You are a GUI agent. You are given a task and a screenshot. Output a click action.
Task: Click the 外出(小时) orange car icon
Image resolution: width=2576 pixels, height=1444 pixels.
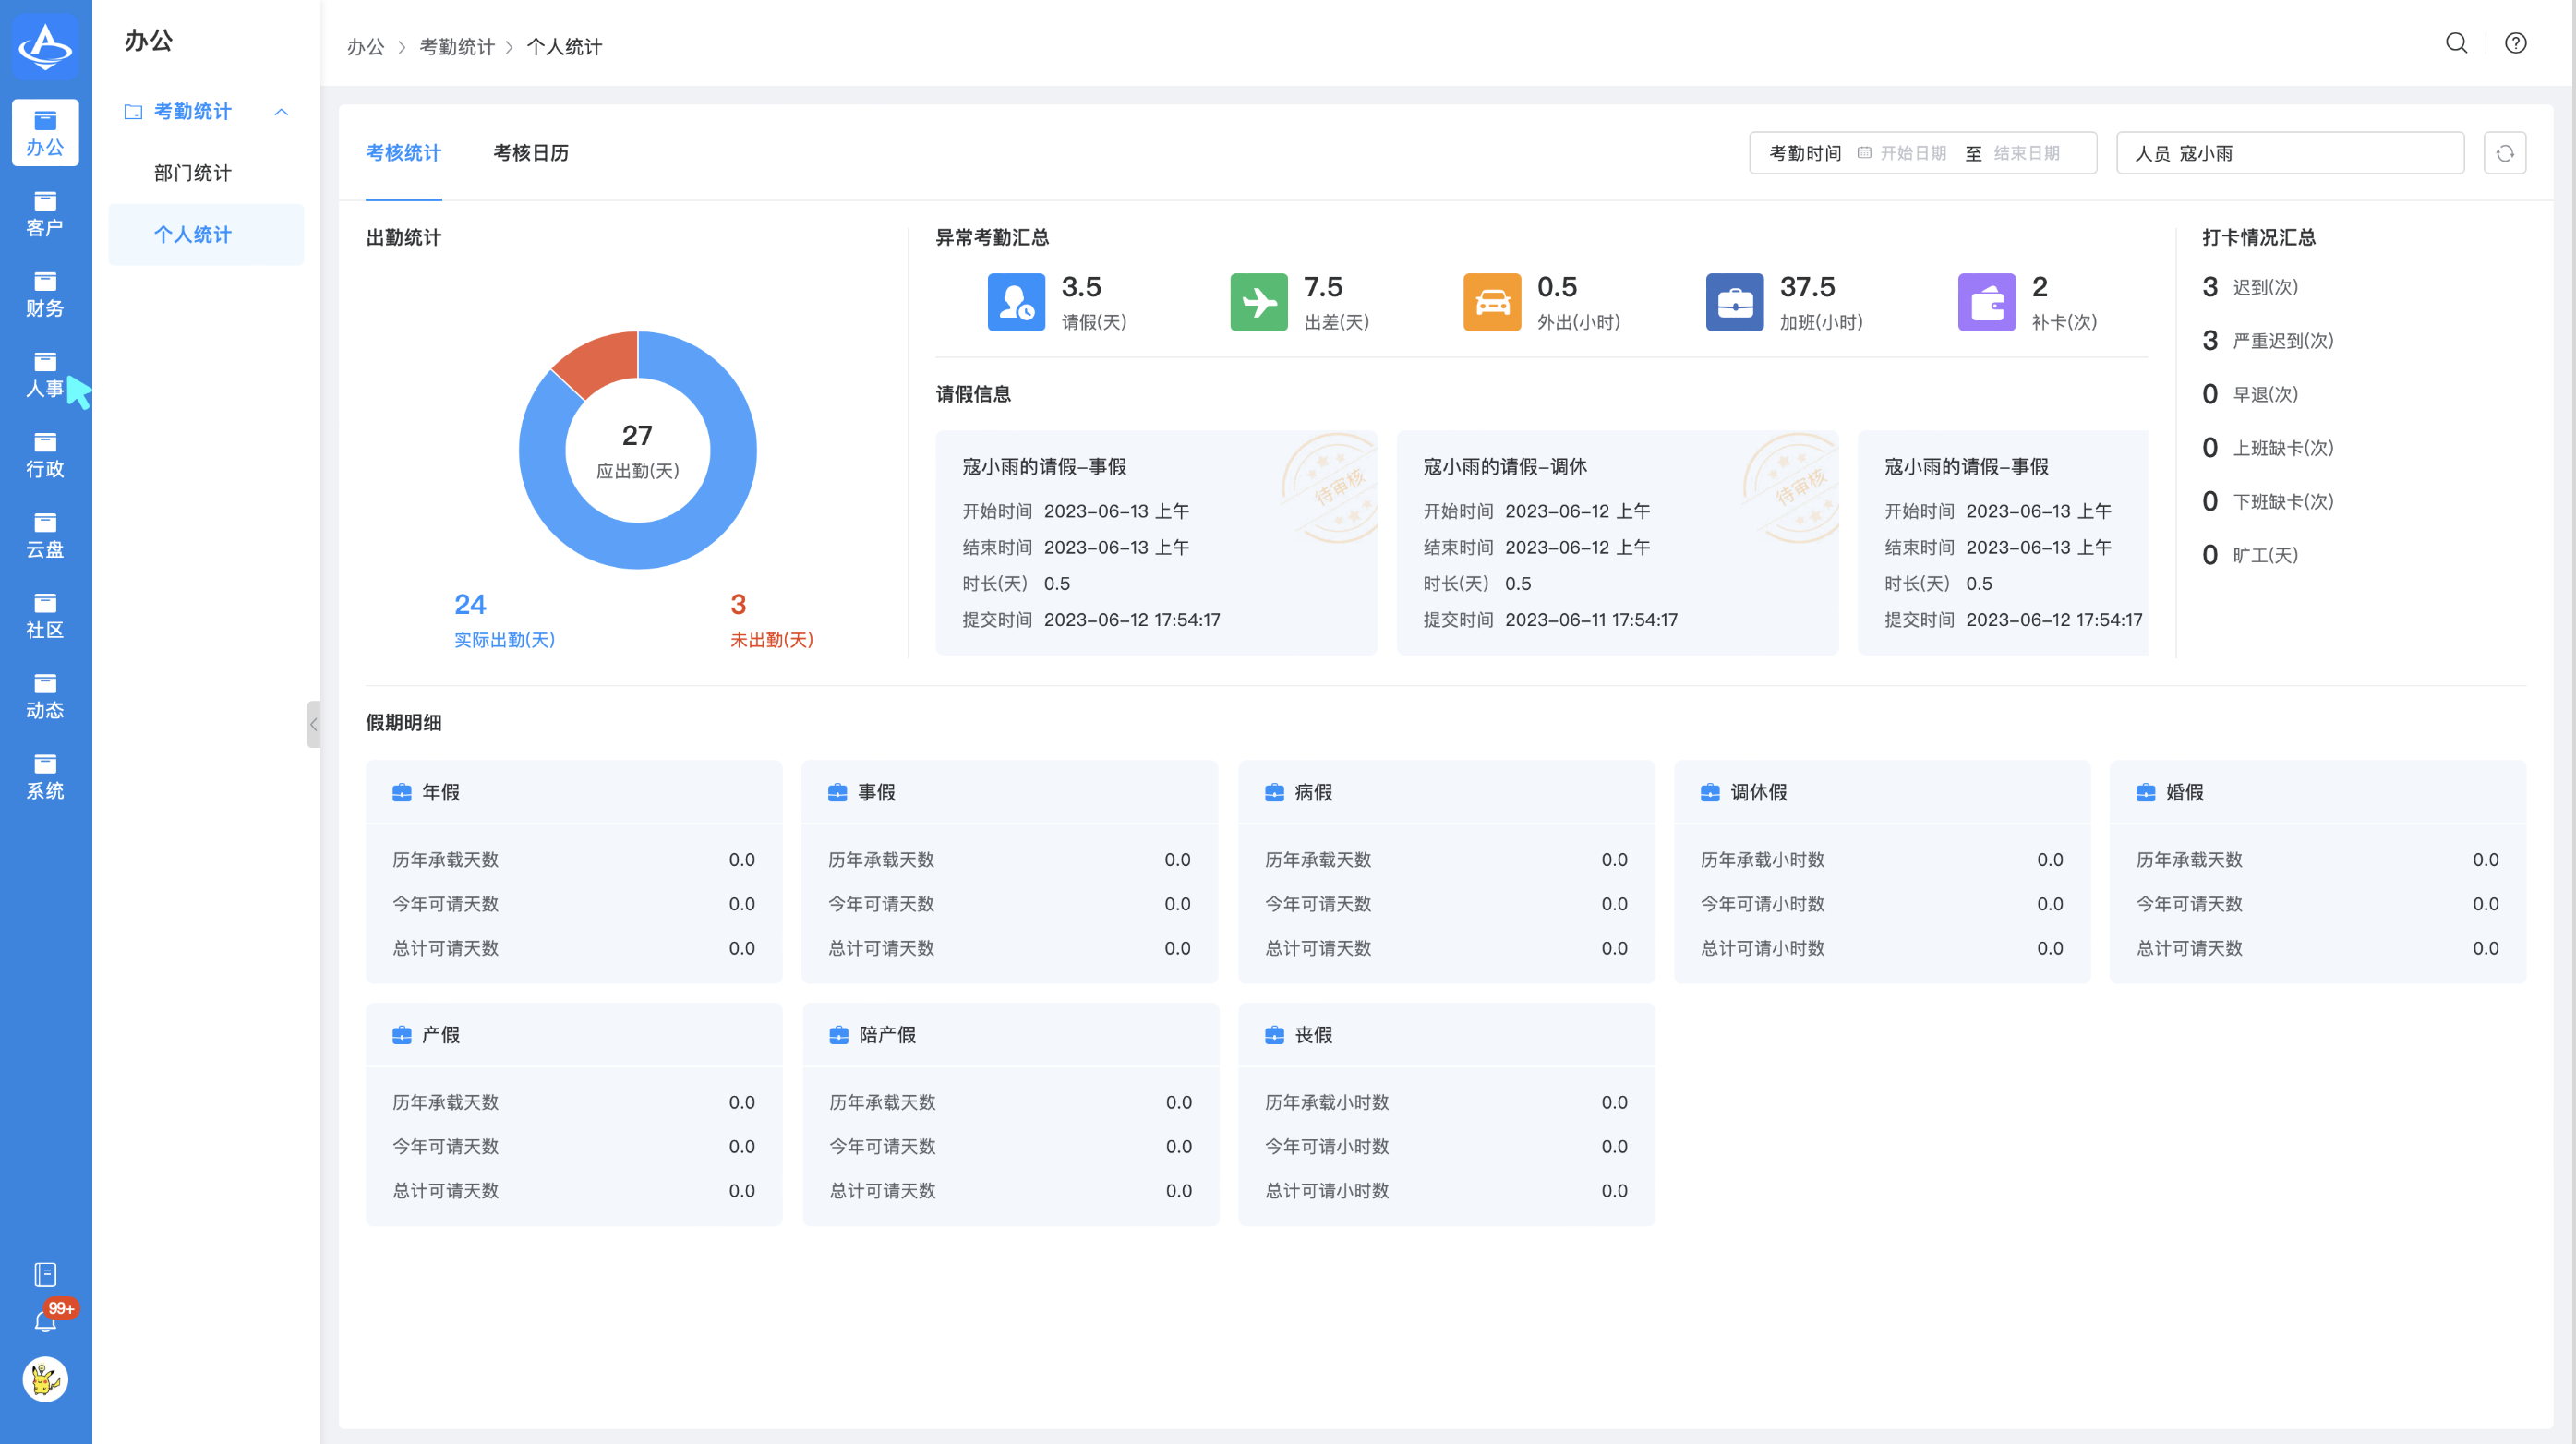coord(1492,302)
